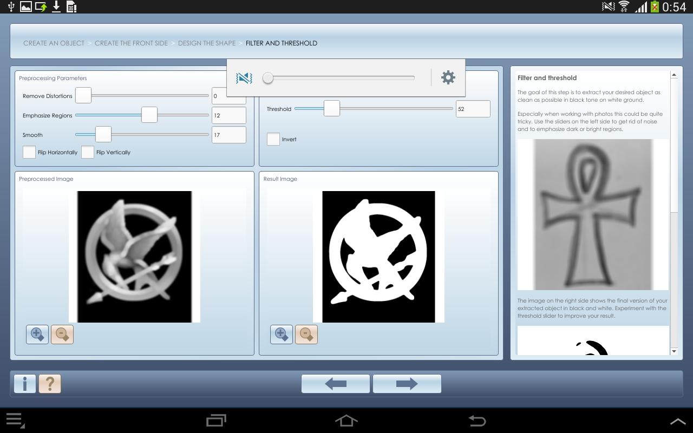Screen dimensions: 693x433
Task: Toggle the Invert checkbox
Action: coord(273,139)
